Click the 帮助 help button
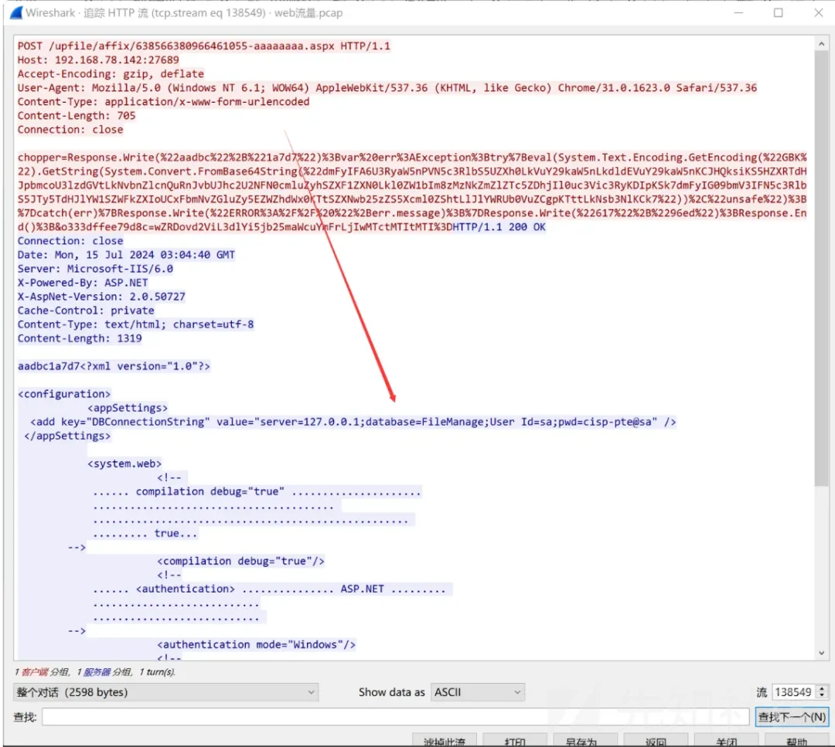Image resolution: width=835 pixels, height=747 pixels. click(x=796, y=741)
